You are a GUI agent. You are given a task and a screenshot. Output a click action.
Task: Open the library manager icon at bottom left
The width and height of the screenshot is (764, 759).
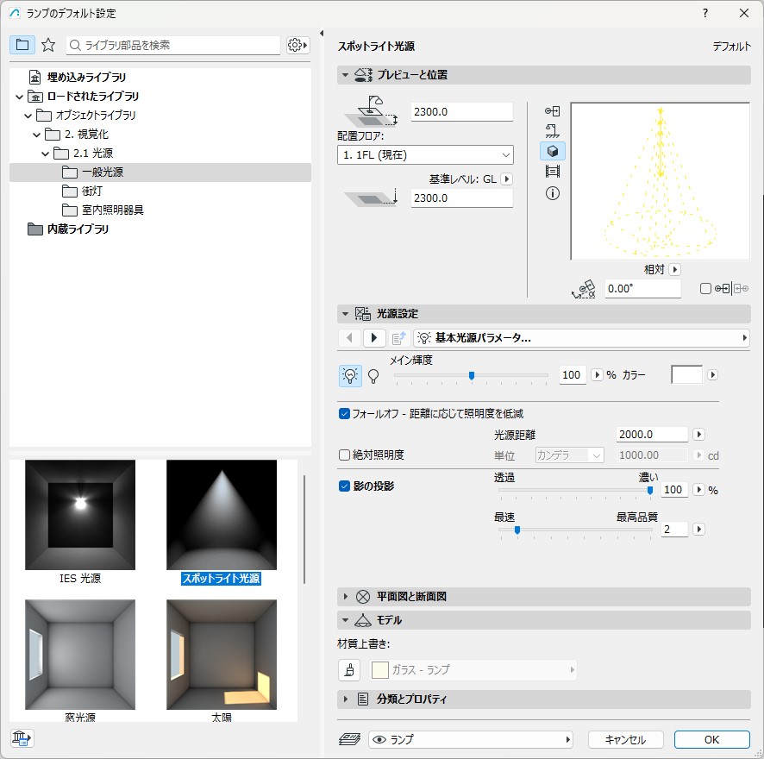22,737
